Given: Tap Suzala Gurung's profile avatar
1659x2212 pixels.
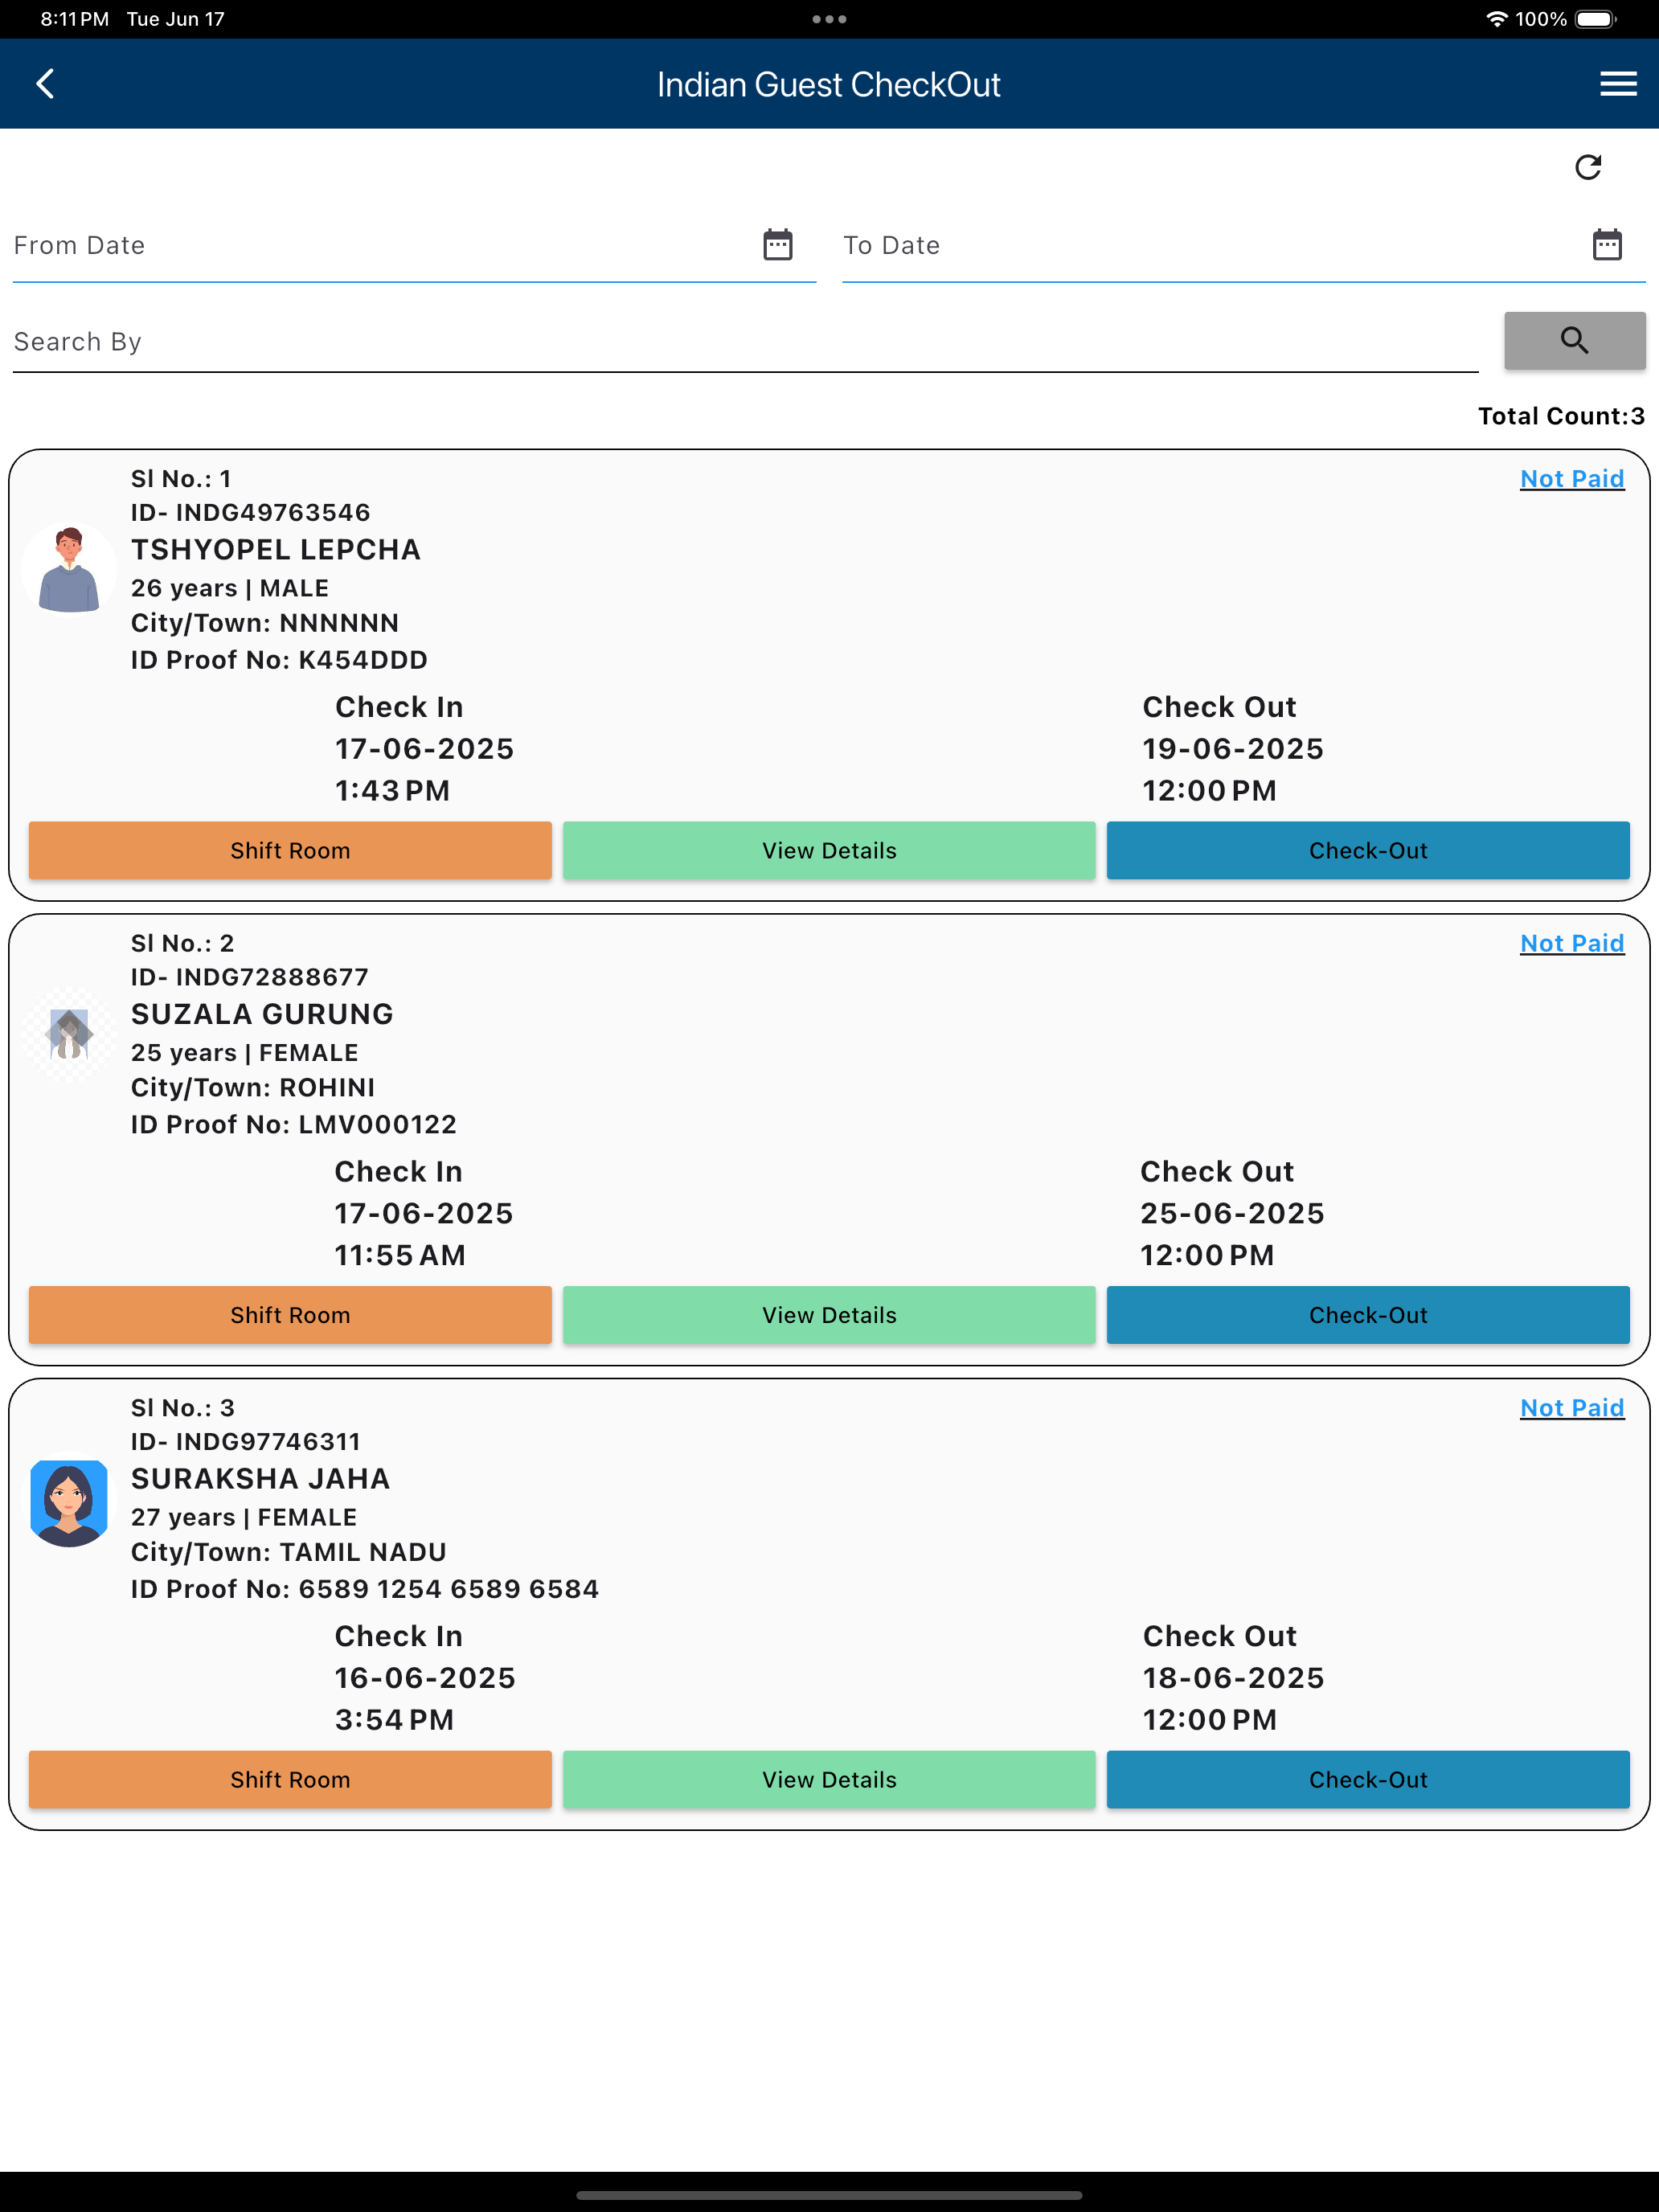Looking at the screenshot, I should tap(69, 1034).
